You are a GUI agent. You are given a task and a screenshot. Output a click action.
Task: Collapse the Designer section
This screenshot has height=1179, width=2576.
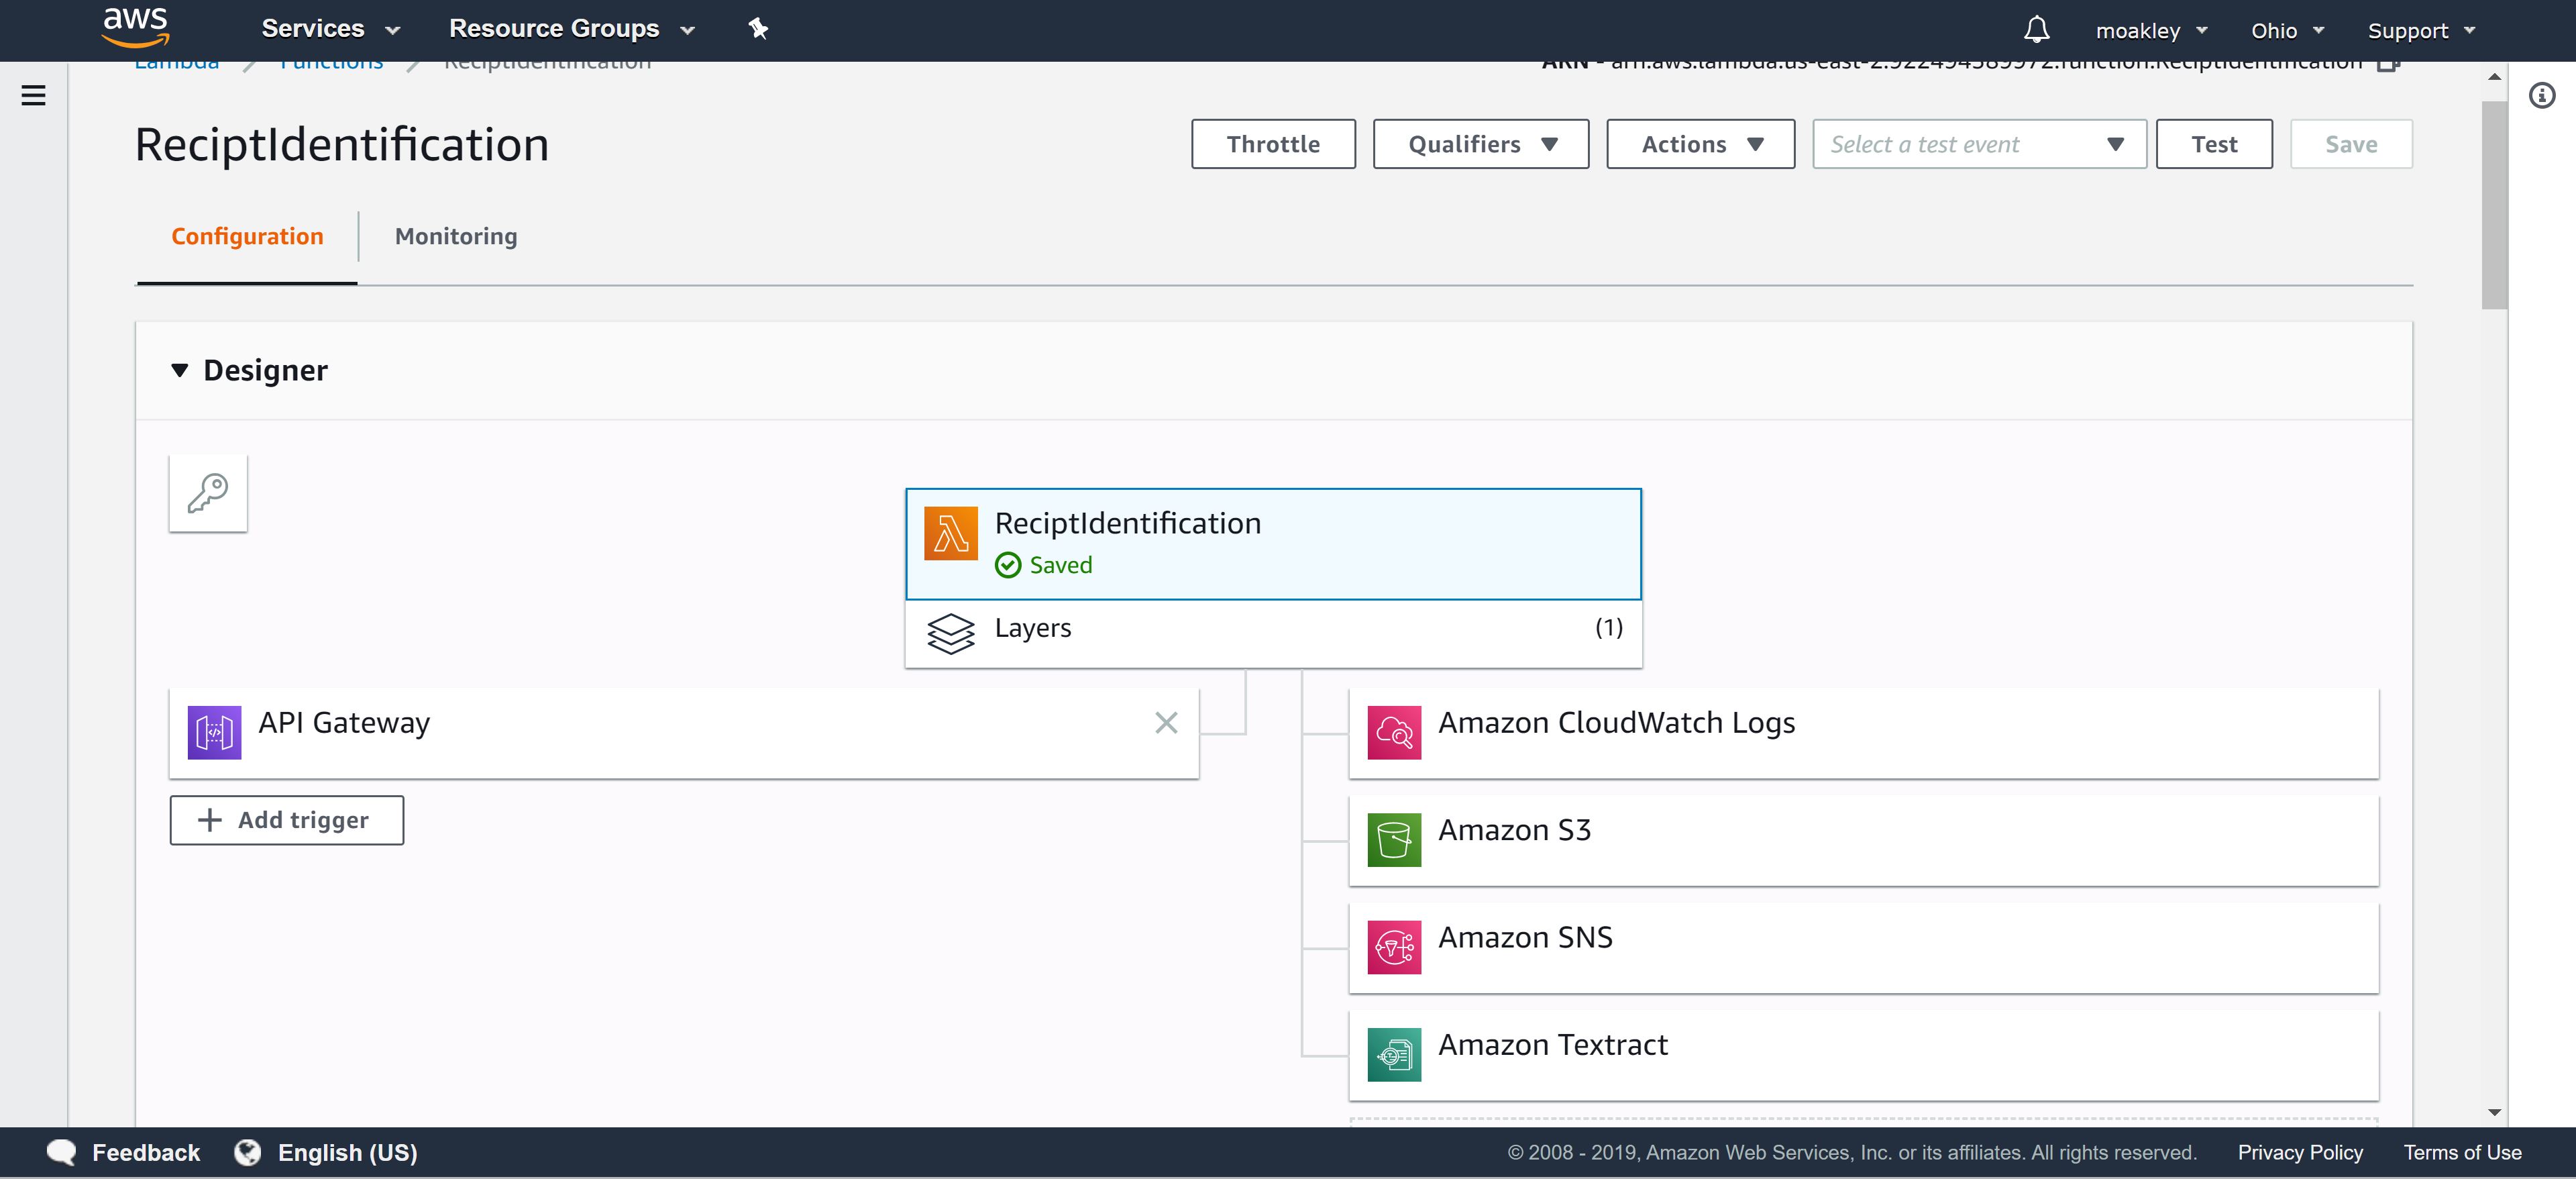(180, 370)
